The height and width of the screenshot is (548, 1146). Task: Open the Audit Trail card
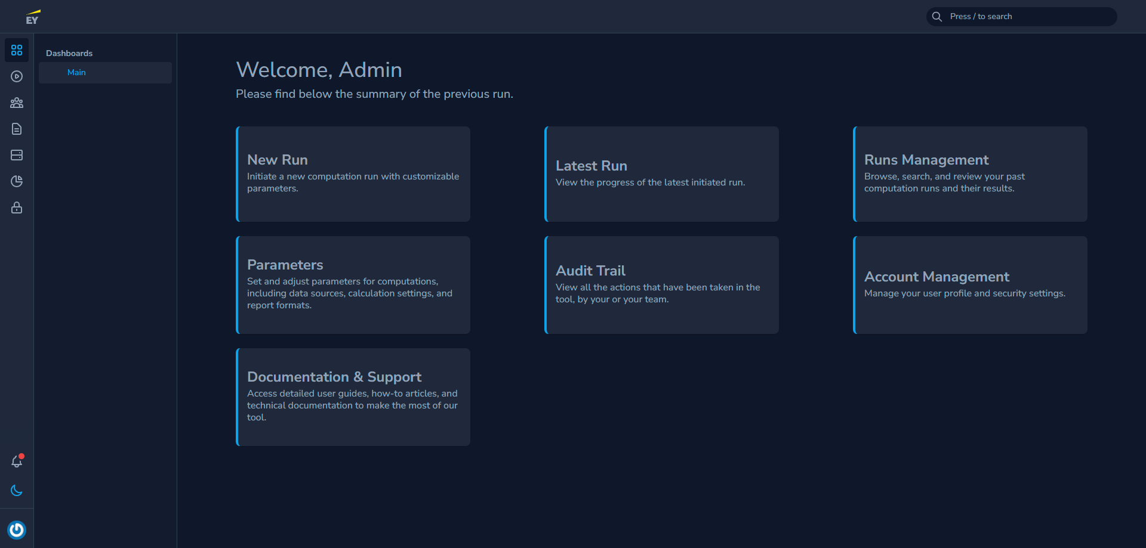click(x=661, y=284)
